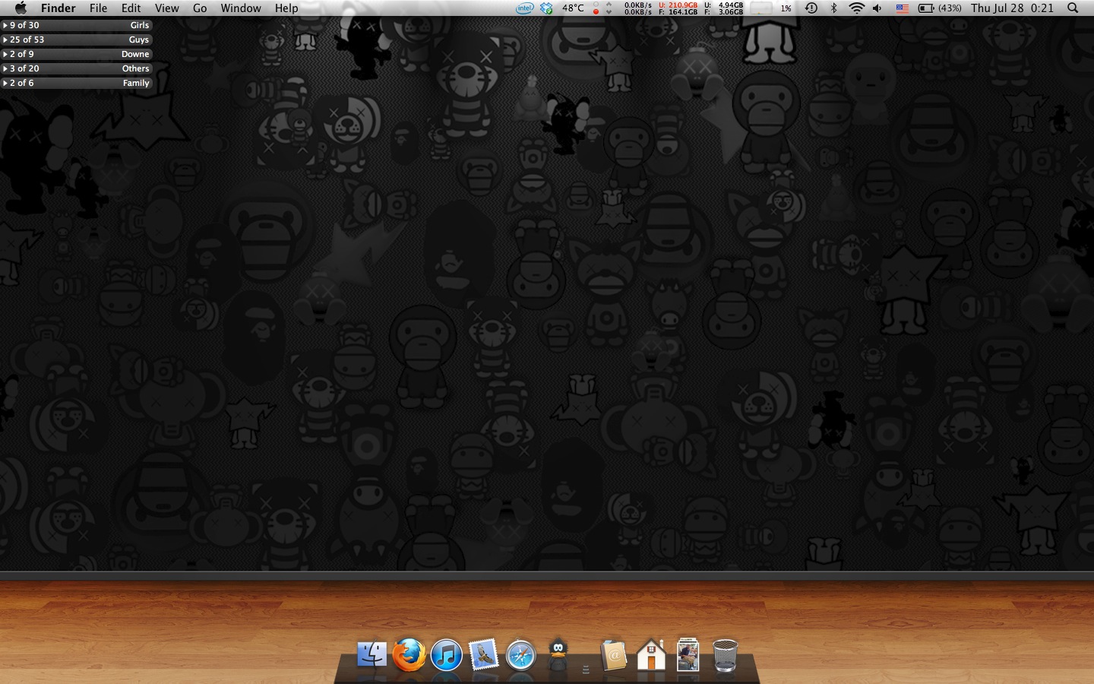Expand the Guys group triangle
1094x684 pixels.
(x=5, y=40)
